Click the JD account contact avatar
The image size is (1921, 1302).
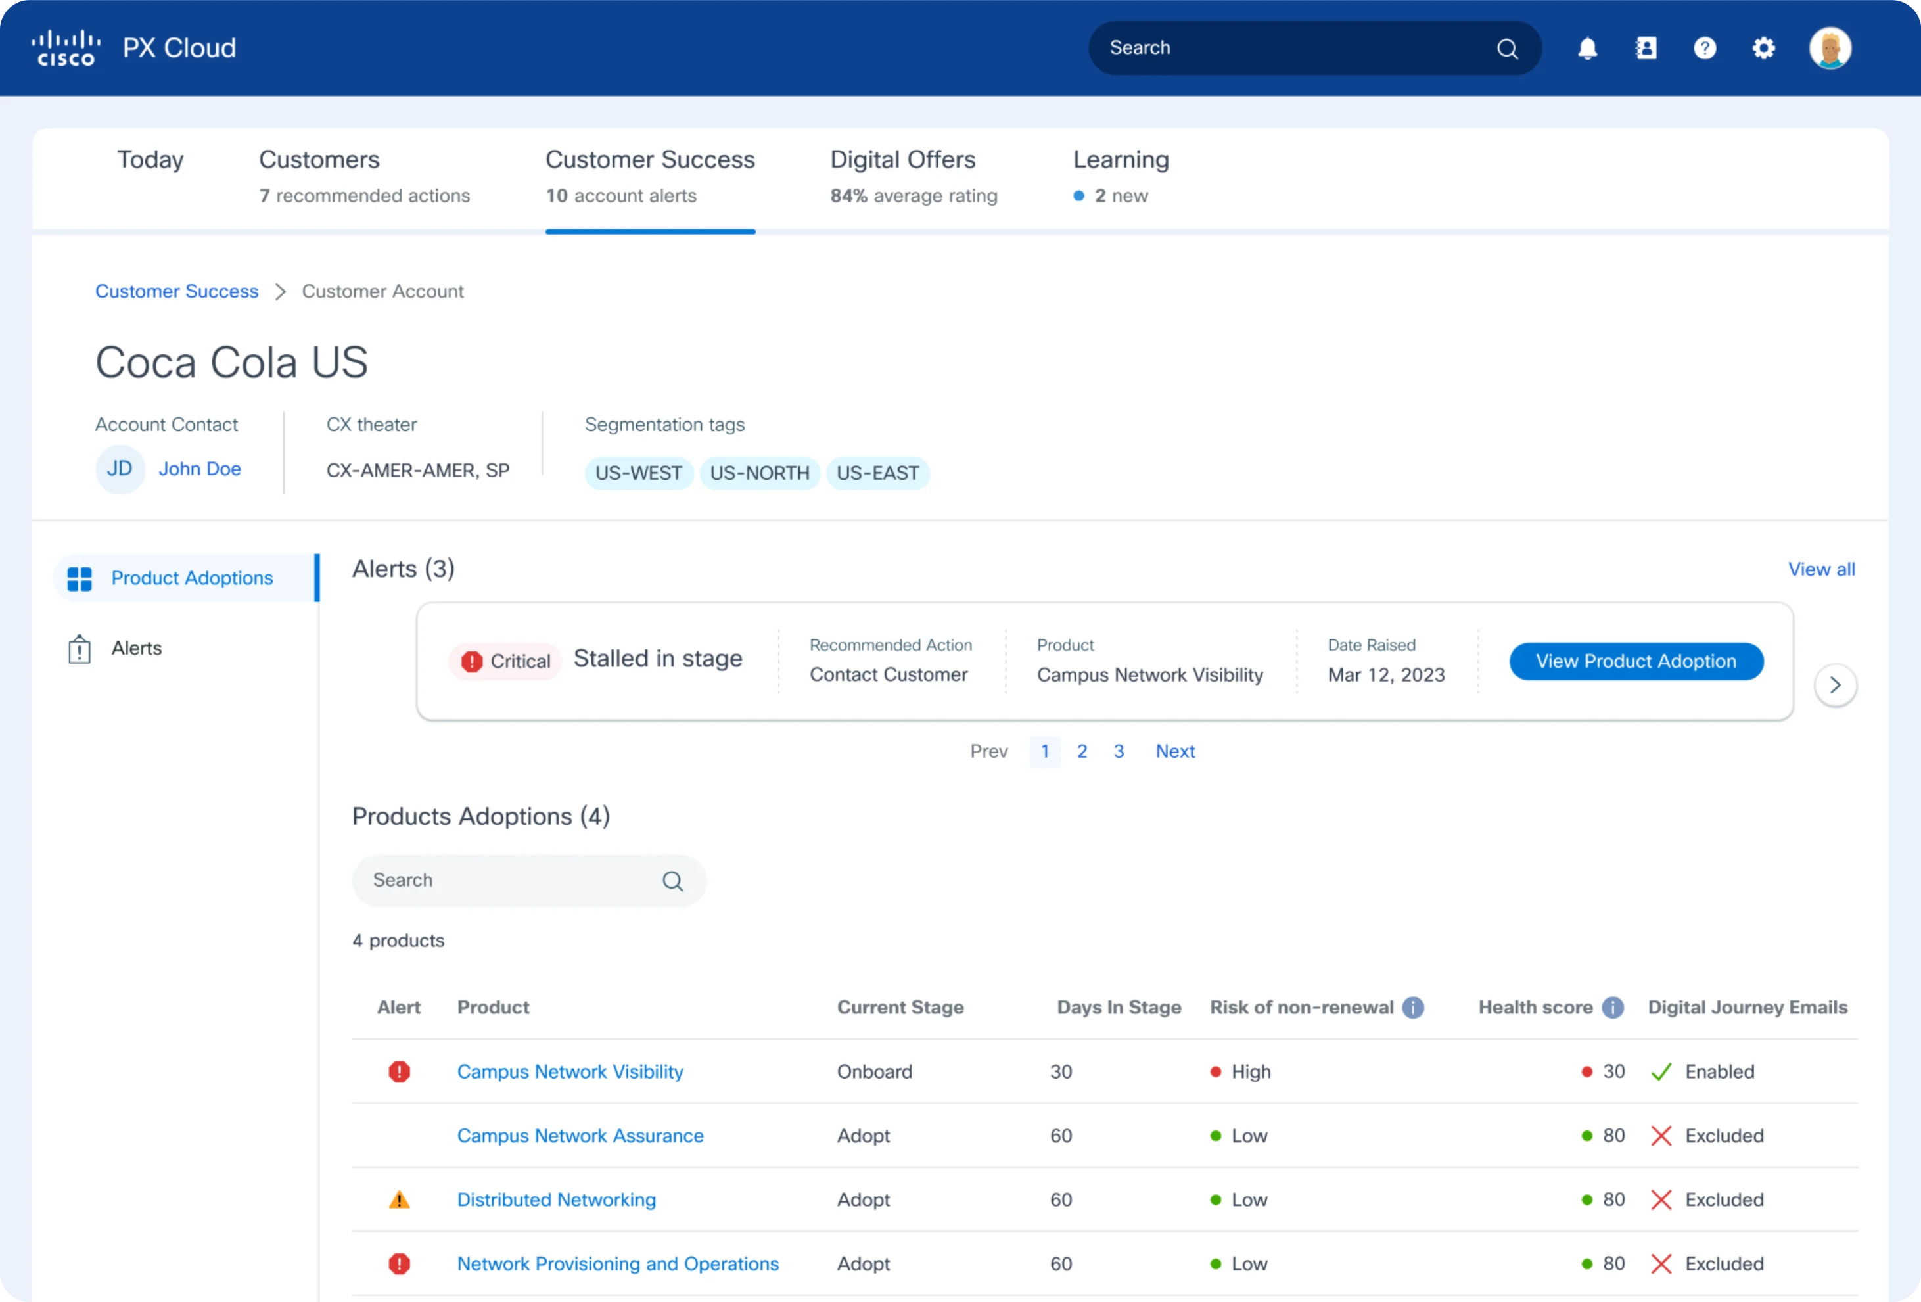[120, 469]
